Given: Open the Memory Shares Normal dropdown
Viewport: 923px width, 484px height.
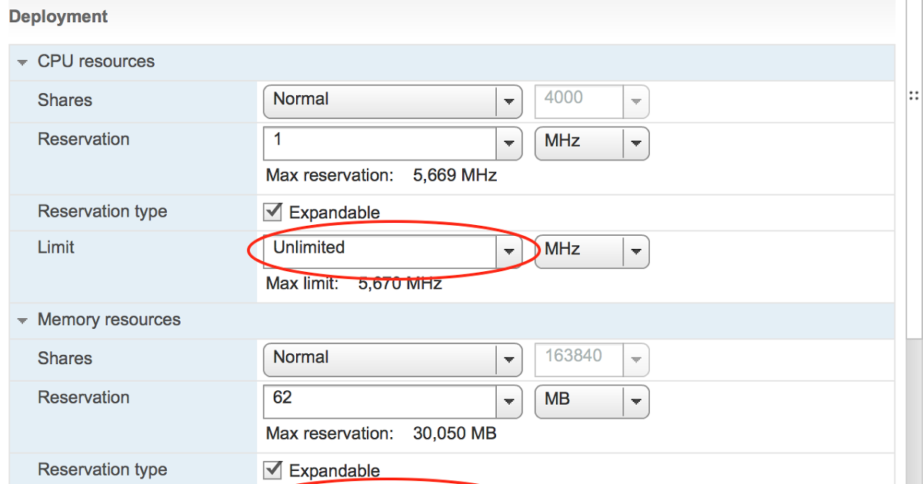Looking at the screenshot, I should (x=508, y=359).
